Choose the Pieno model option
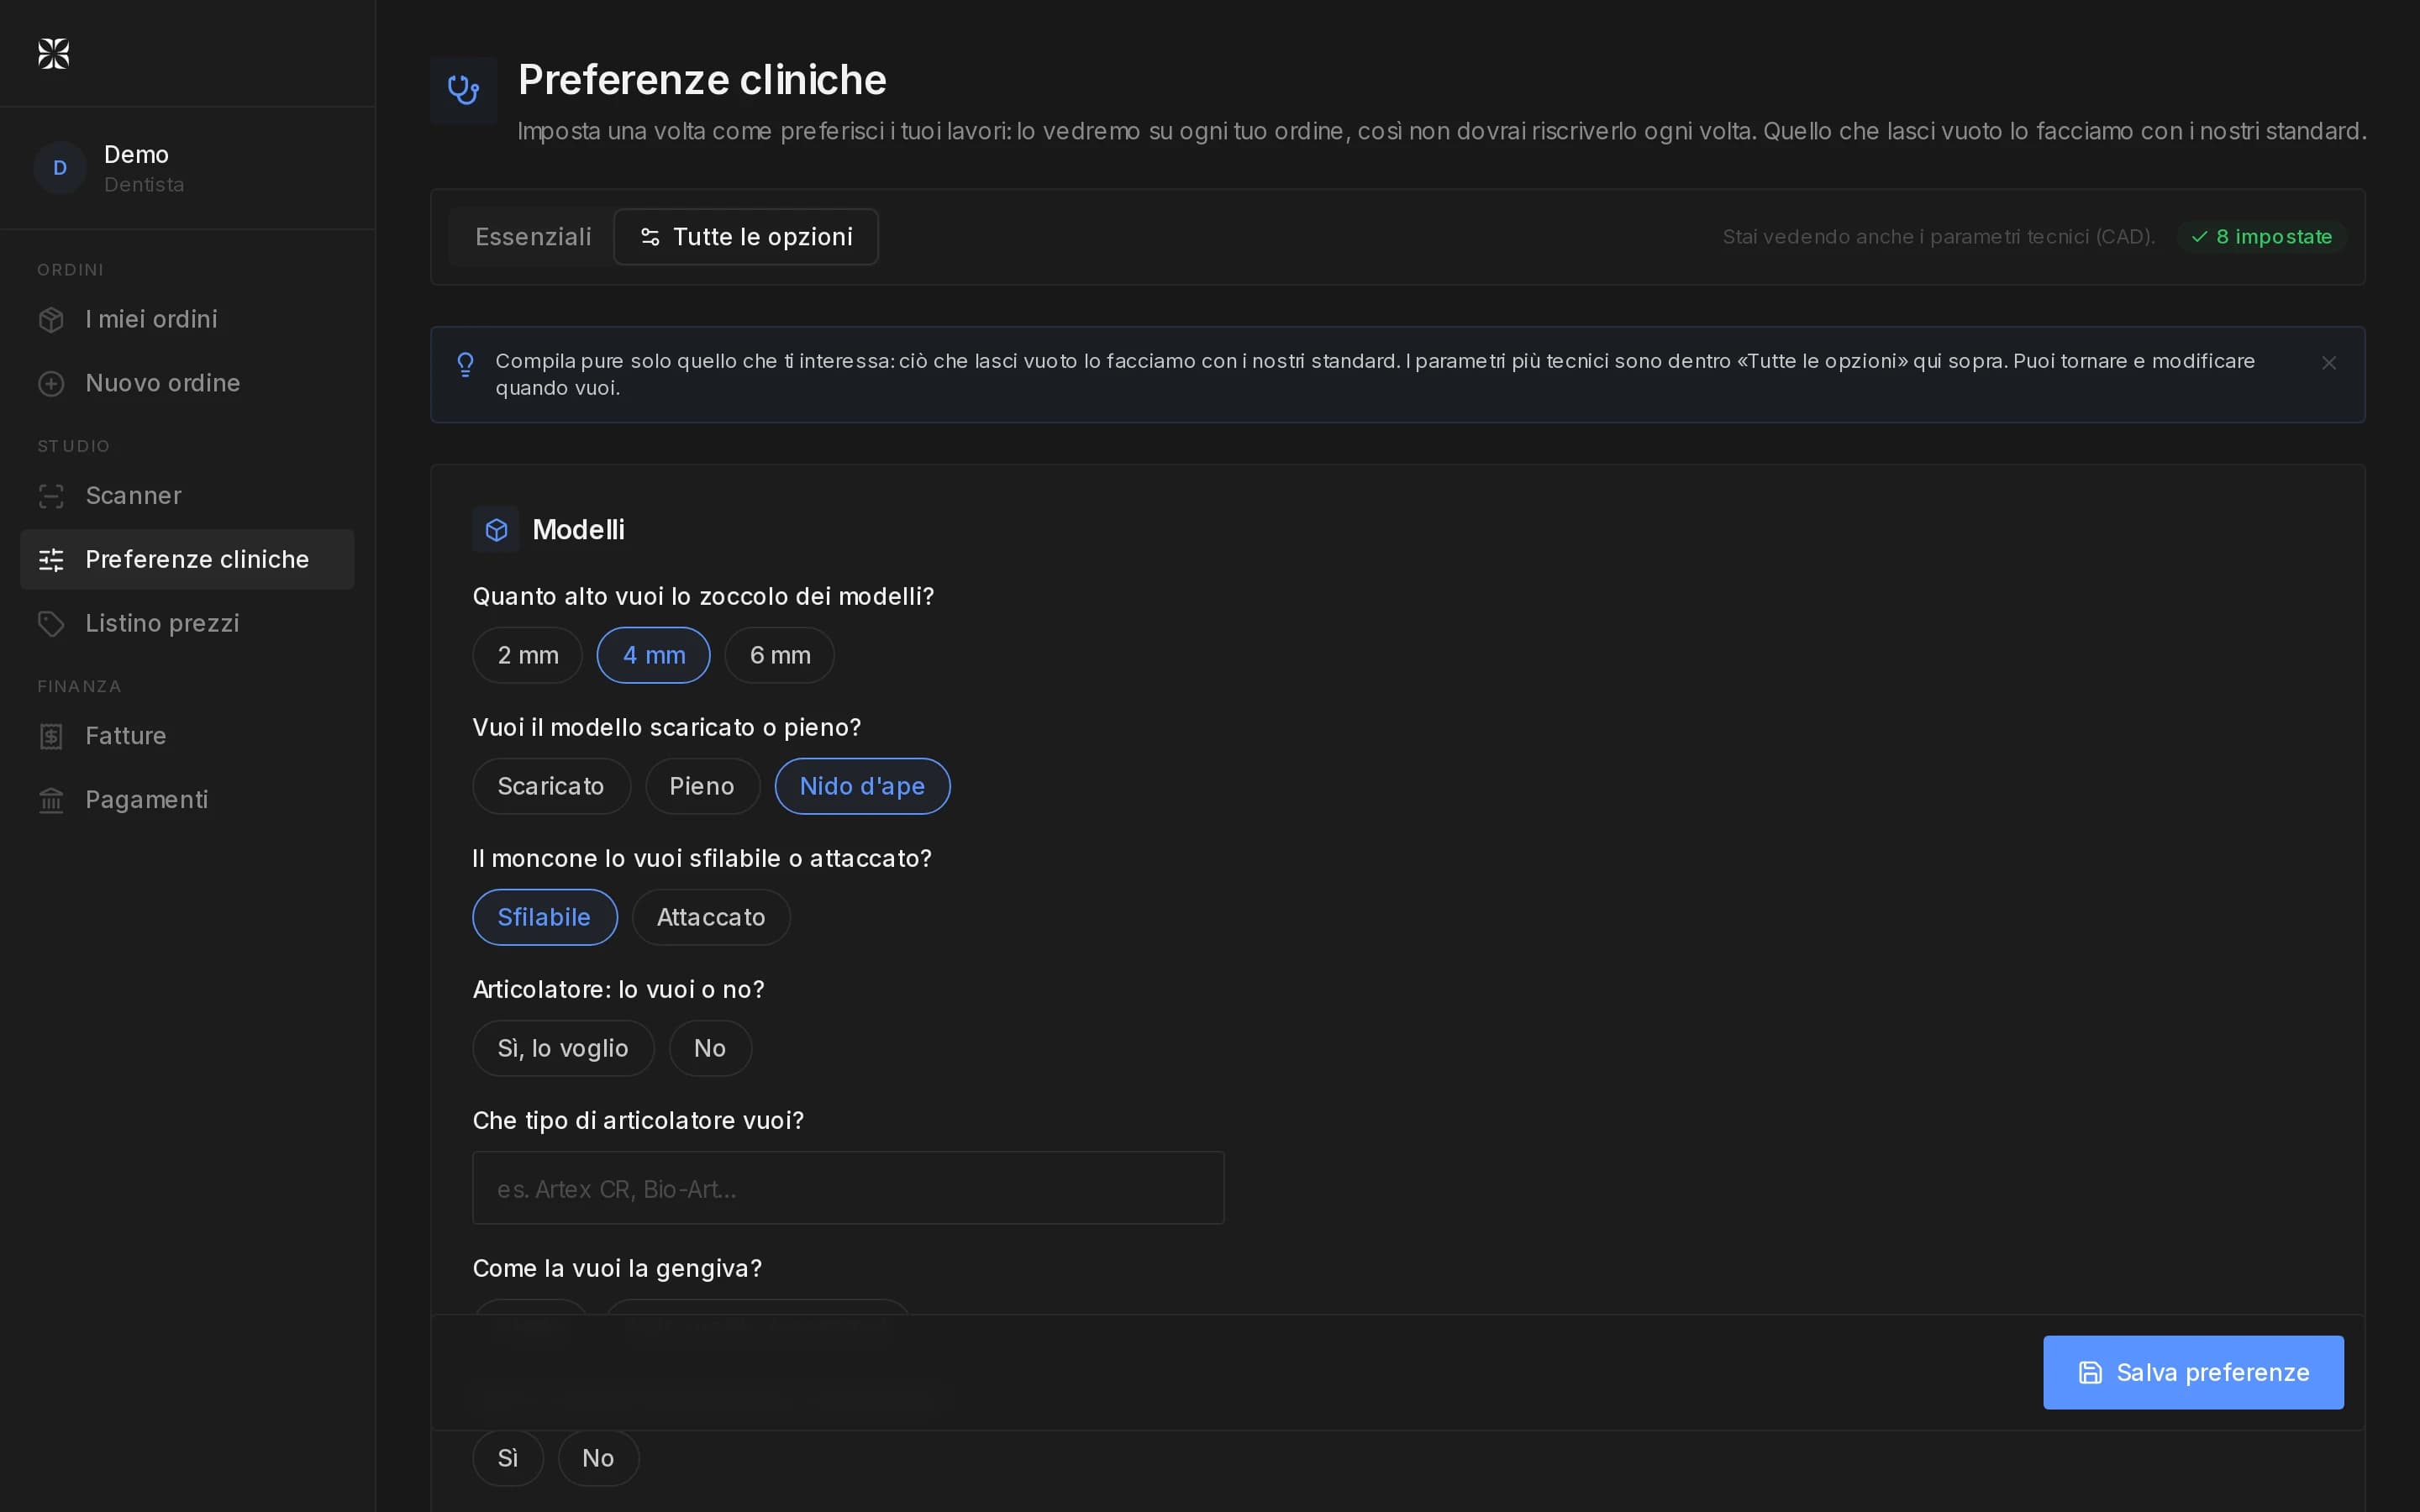Viewport: 2420px width, 1512px height. point(702,786)
